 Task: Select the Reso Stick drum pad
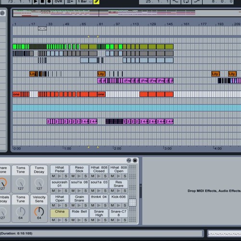pyautogui.click(x=79, y=169)
